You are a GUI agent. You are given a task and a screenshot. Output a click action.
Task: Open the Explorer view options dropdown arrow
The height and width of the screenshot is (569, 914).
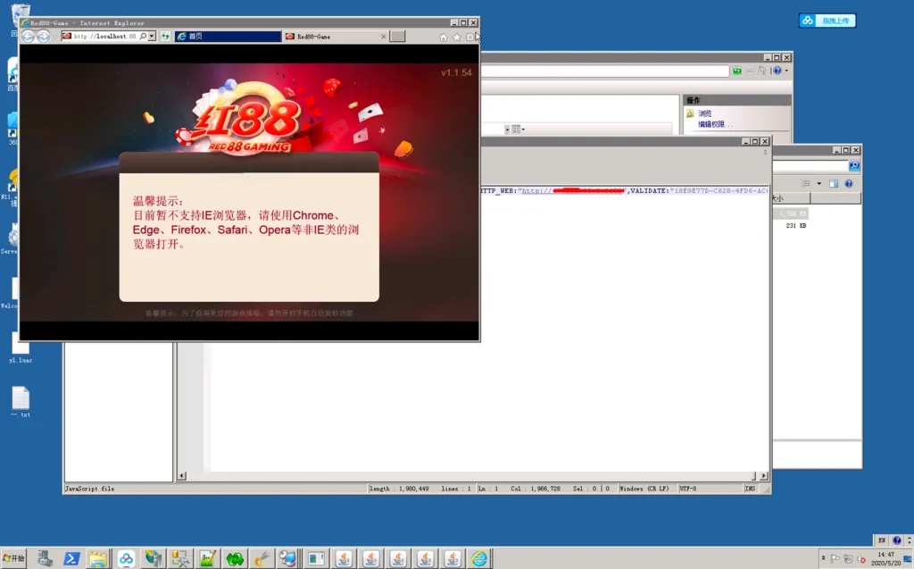(x=818, y=183)
